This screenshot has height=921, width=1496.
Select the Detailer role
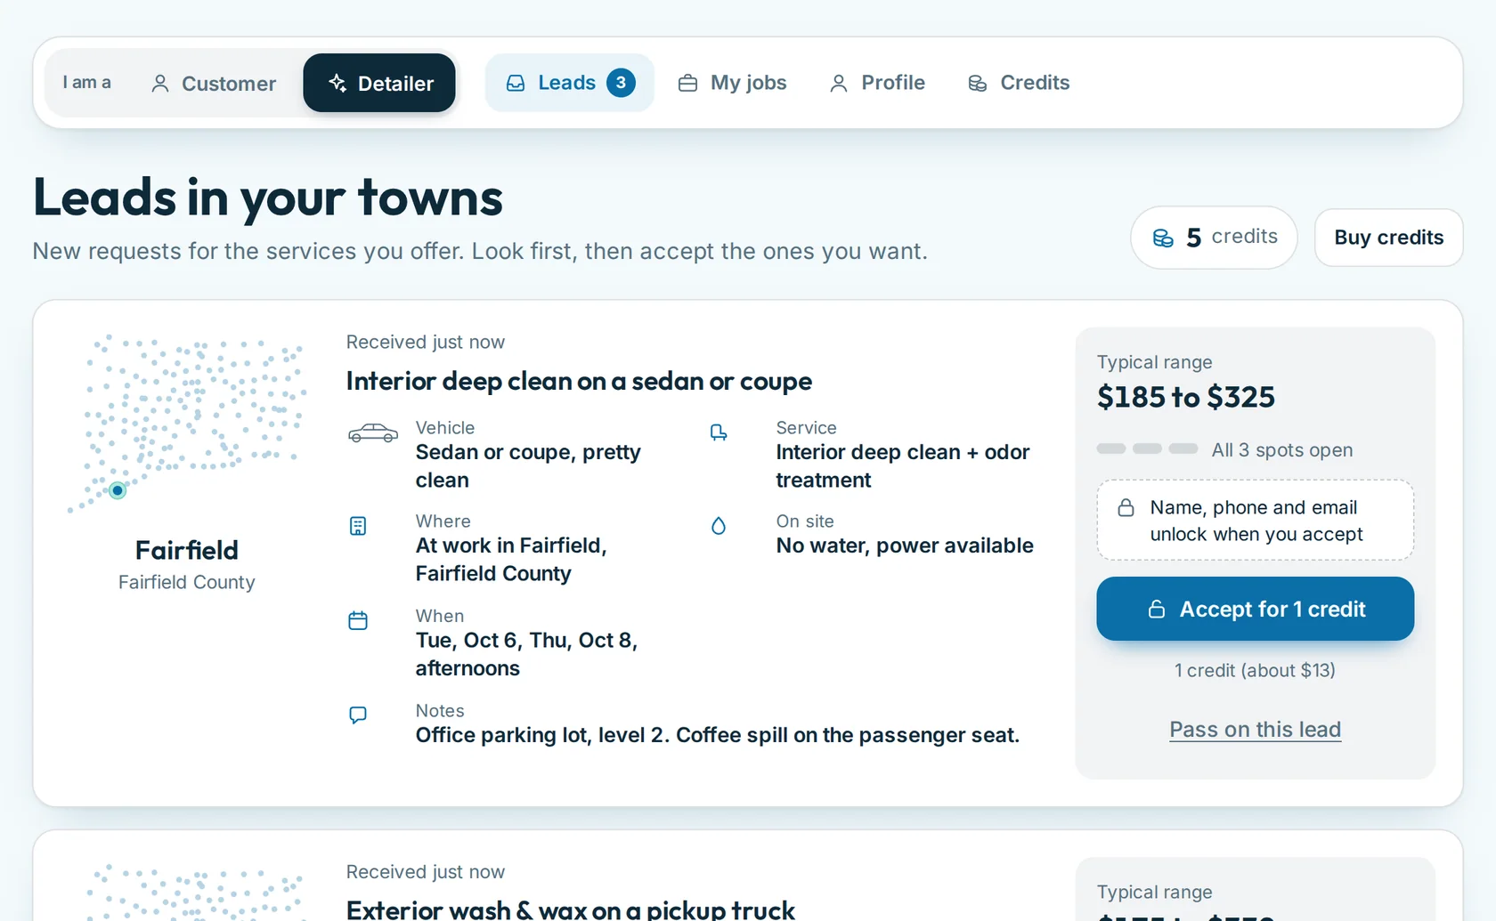coord(379,83)
